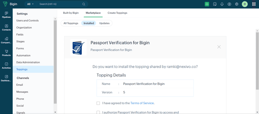
Task: Select All Toppings filter
Action: (x=71, y=23)
